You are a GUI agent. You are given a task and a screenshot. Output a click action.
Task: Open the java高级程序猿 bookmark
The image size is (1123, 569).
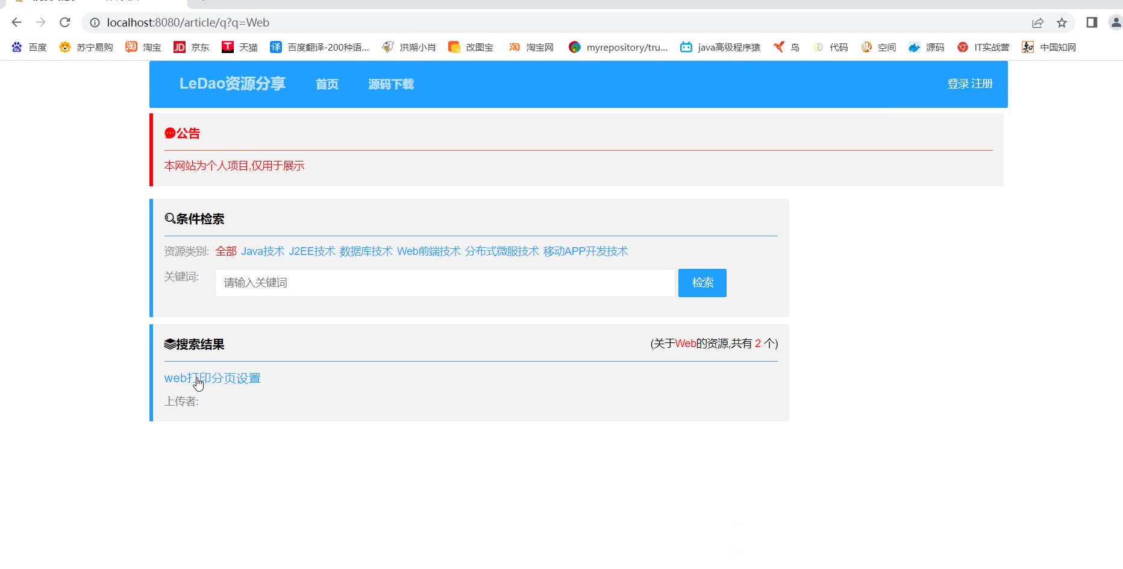[721, 47]
